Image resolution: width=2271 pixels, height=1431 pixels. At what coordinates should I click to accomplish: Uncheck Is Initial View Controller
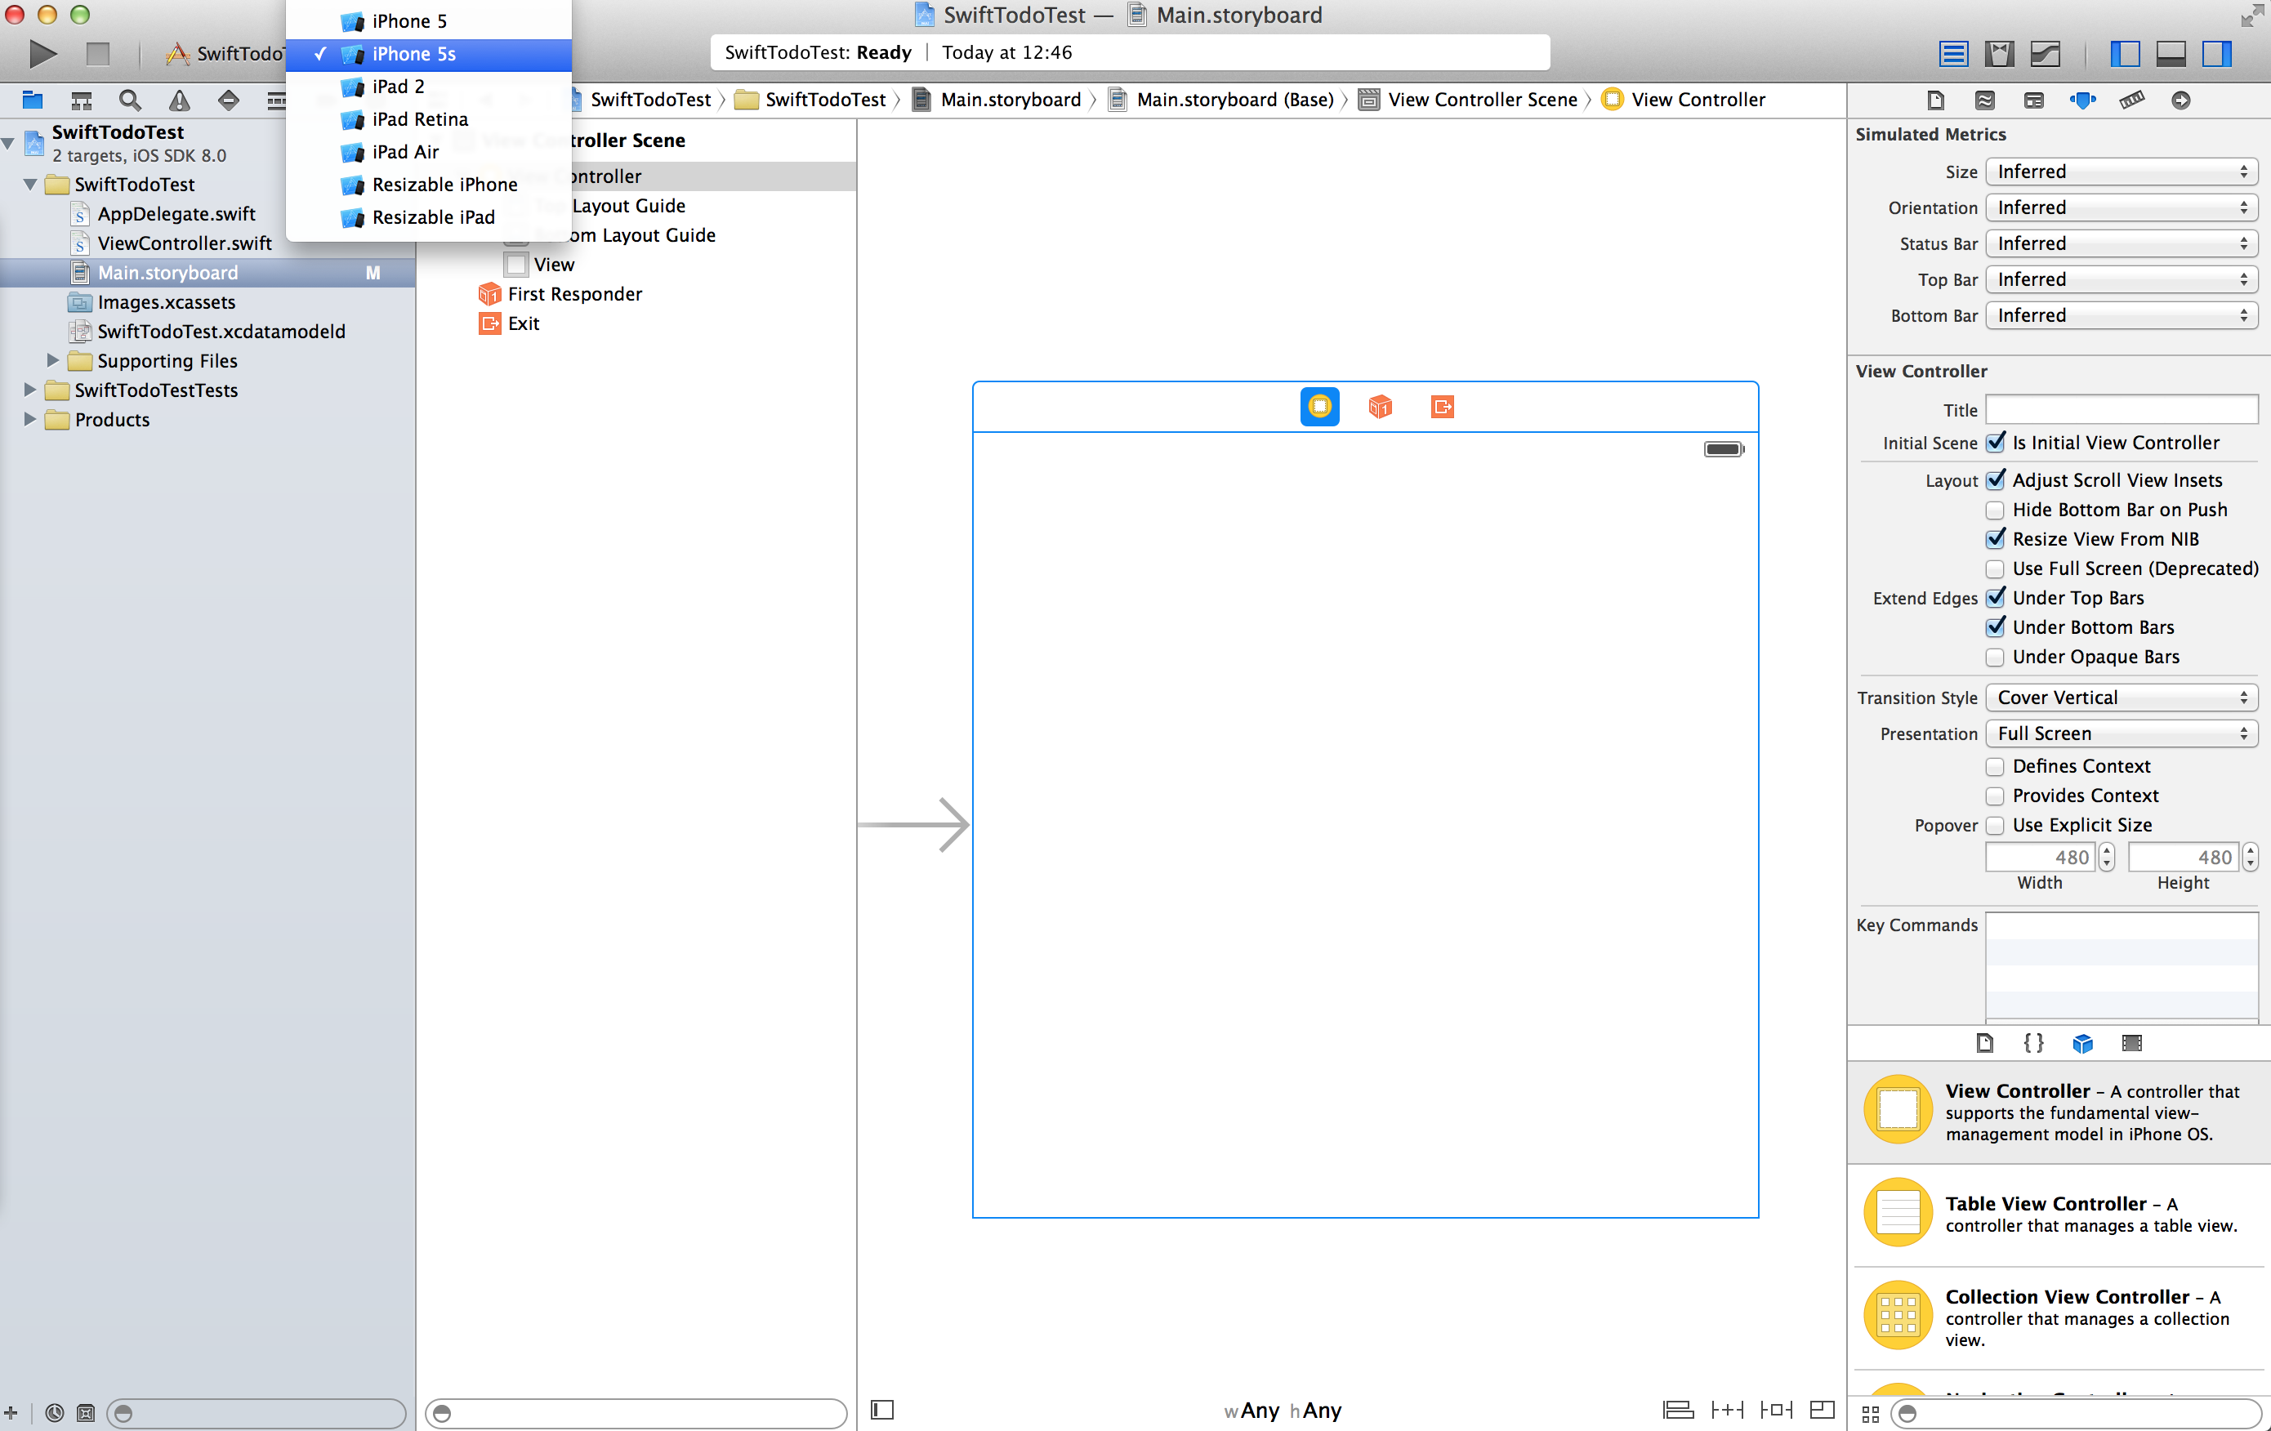tap(1997, 442)
